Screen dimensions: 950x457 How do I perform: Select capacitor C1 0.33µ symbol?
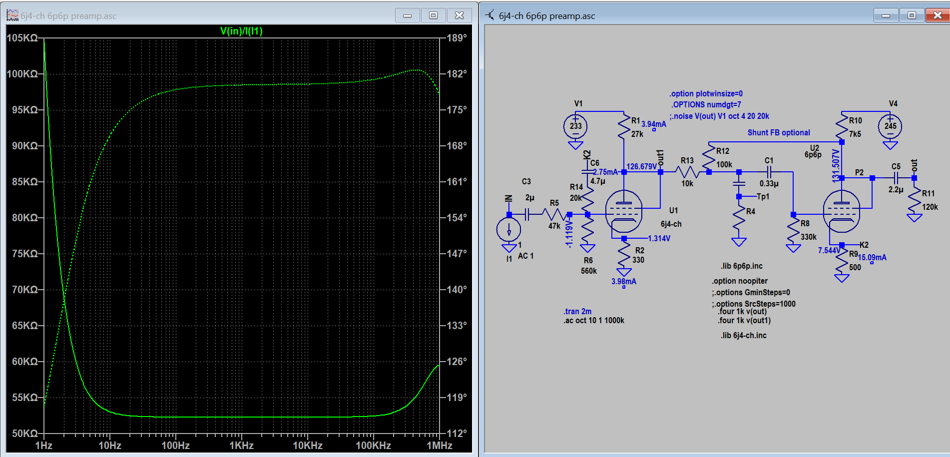click(769, 172)
